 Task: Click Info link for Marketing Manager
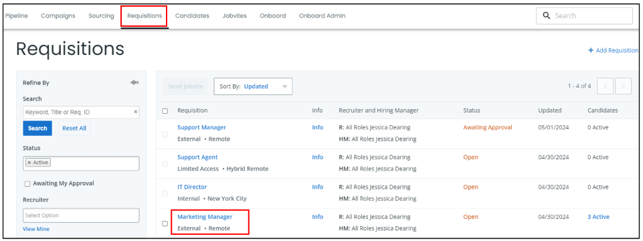(x=318, y=217)
